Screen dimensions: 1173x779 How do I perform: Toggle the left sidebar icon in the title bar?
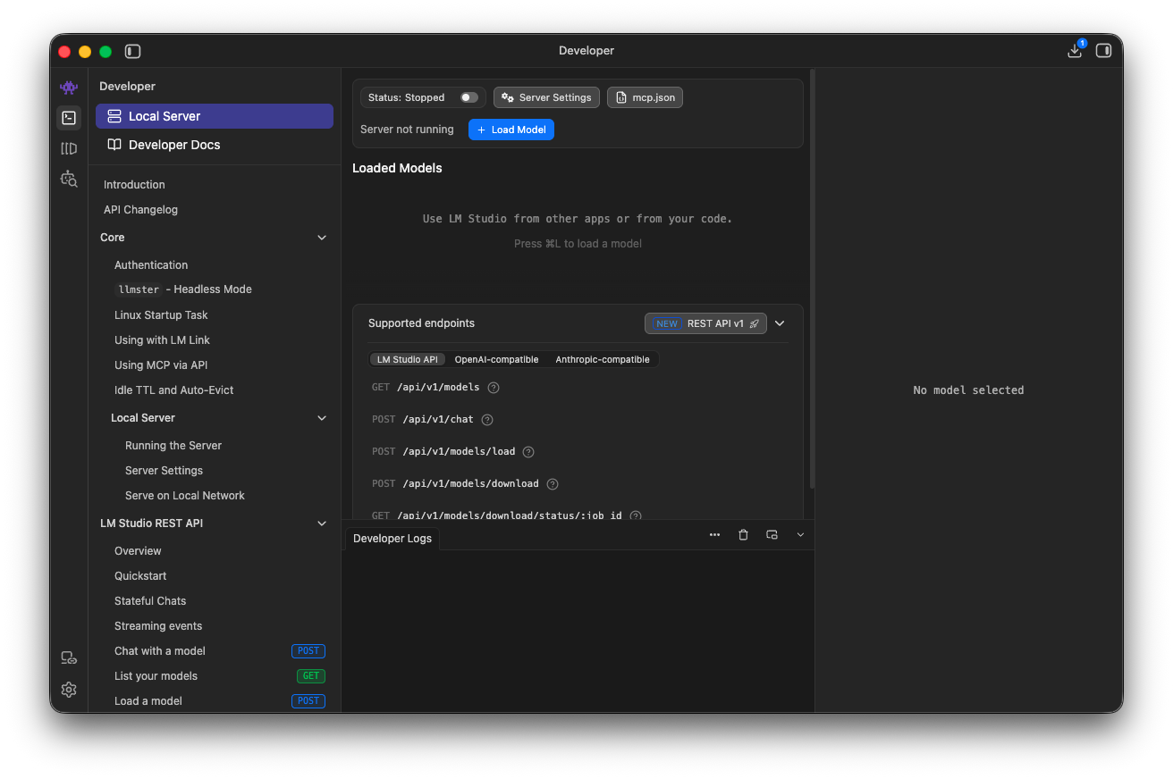pyautogui.click(x=133, y=52)
